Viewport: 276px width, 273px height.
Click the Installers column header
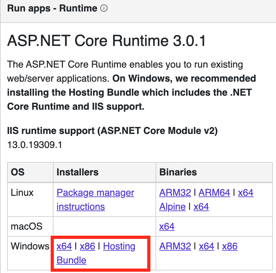(77, 172)
